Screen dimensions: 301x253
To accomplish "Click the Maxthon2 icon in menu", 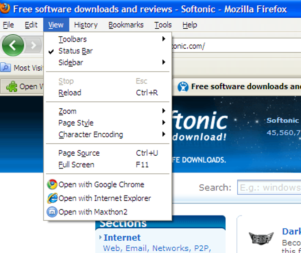I will (x=52, y=212).
